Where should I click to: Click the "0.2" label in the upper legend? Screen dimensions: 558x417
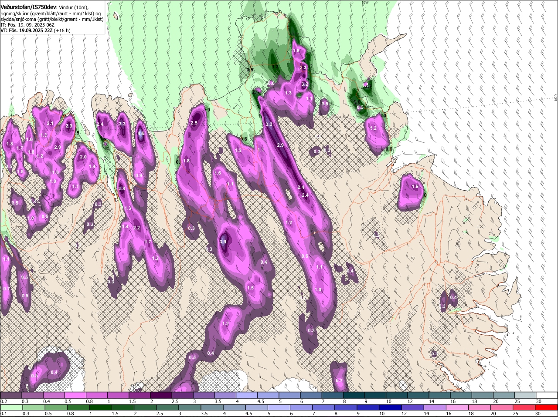4,401
